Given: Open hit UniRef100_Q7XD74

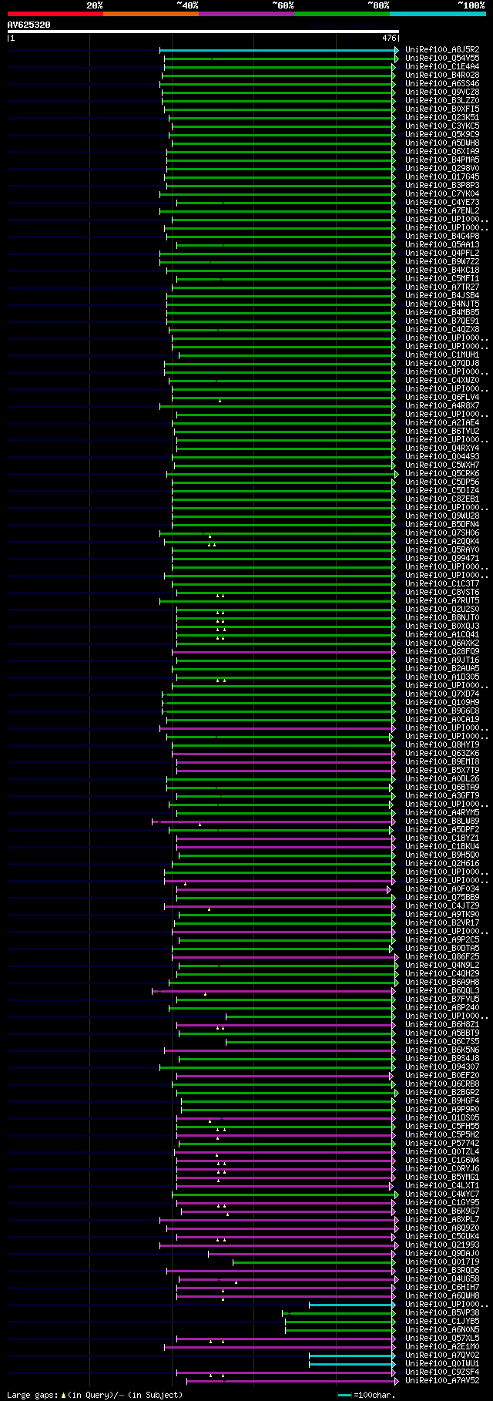Looking at the screenshot, I should pos(442,694).
